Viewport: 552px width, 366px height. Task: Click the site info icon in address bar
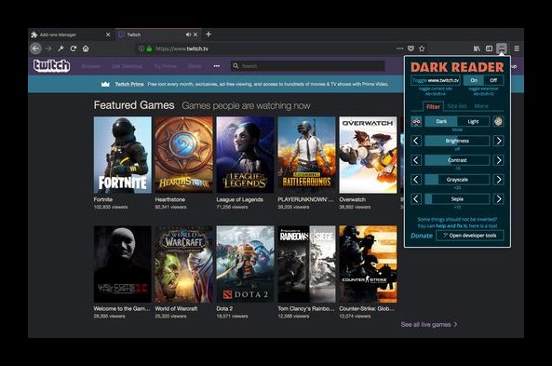141,48
